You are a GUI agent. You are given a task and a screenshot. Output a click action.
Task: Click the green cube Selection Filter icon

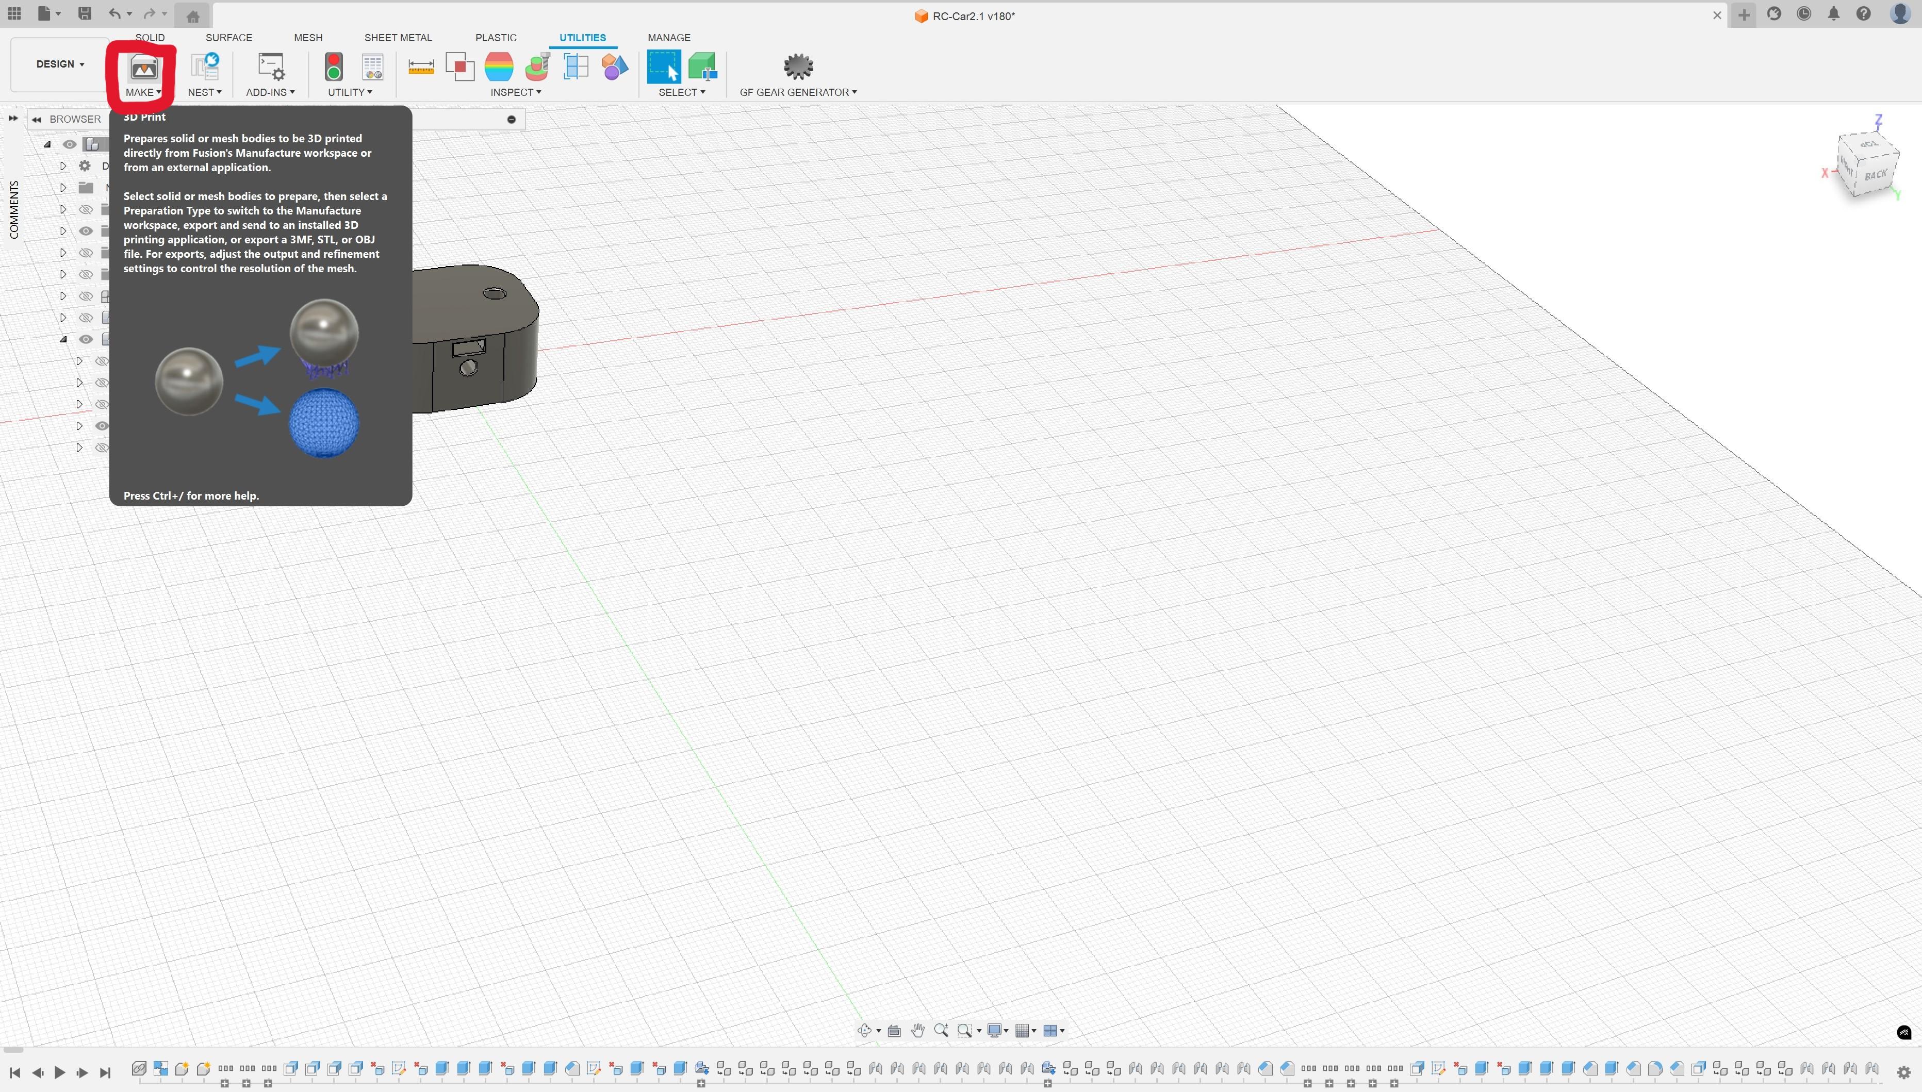tap(702, 67)
